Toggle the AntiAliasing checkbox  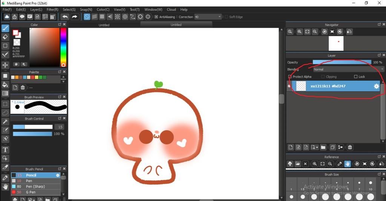156,17
